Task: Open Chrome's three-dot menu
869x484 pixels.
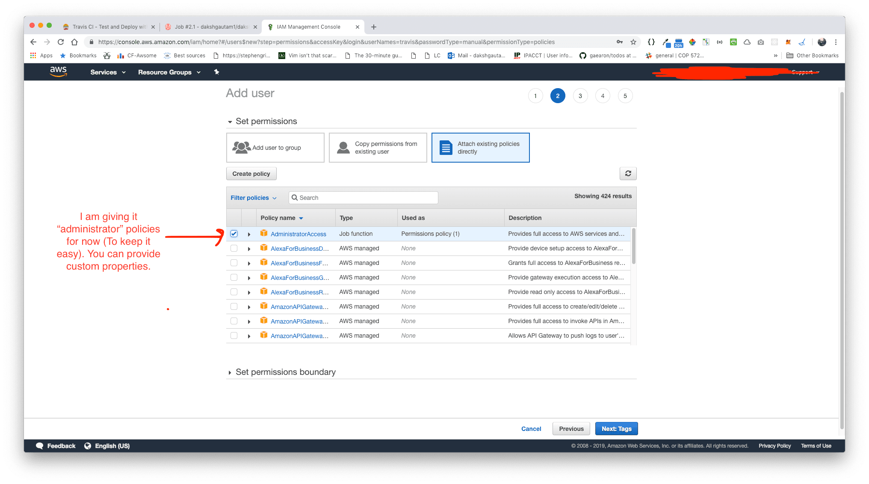Action: coord(836,42)
